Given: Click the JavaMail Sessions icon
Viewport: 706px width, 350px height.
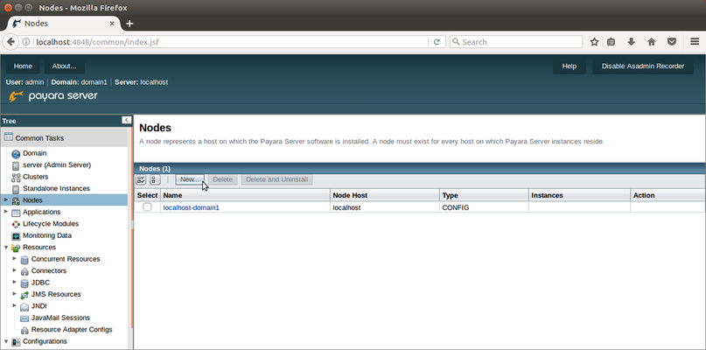Looking at the screenshot, I should pyautogui.click(x=24, y=318).
